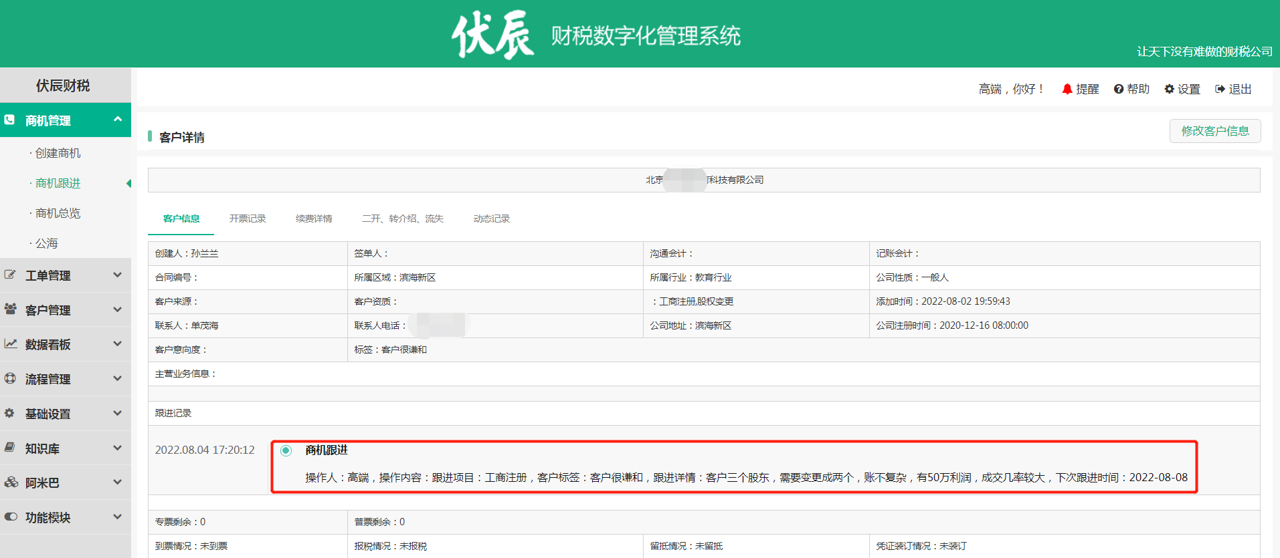Click the 创建人:孙兰兰 cell
Viewport: 1280px width, 558px height.
pyautogui.click(x=248, y=253)
